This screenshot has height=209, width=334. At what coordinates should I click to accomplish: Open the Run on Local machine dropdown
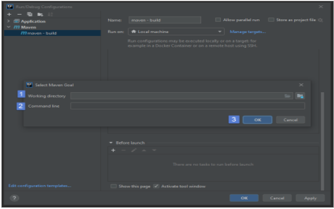pyautogui.click(x=176, y=32)
